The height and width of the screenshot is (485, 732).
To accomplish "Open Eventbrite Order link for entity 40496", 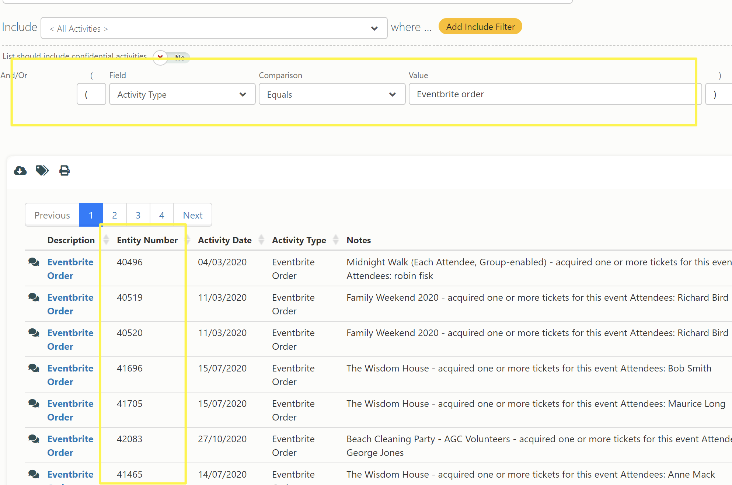I will pyautogui.click(x=70, y=269).
